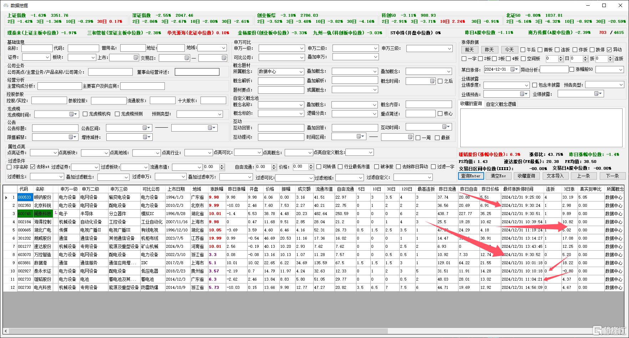Image resolution: width=629 pixels, height=338 pixels.
Task: Switch to the 收藏的查询 tab
Action: 471,104
